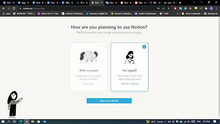
Task: Open the pink W extension icon
Action: coord(190,8)
